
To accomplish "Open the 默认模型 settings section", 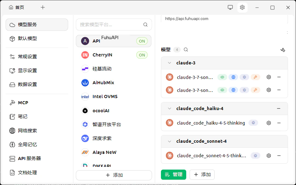I will point(37,39).
